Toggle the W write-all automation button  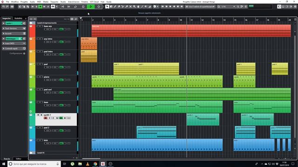(x=44, y=6)
